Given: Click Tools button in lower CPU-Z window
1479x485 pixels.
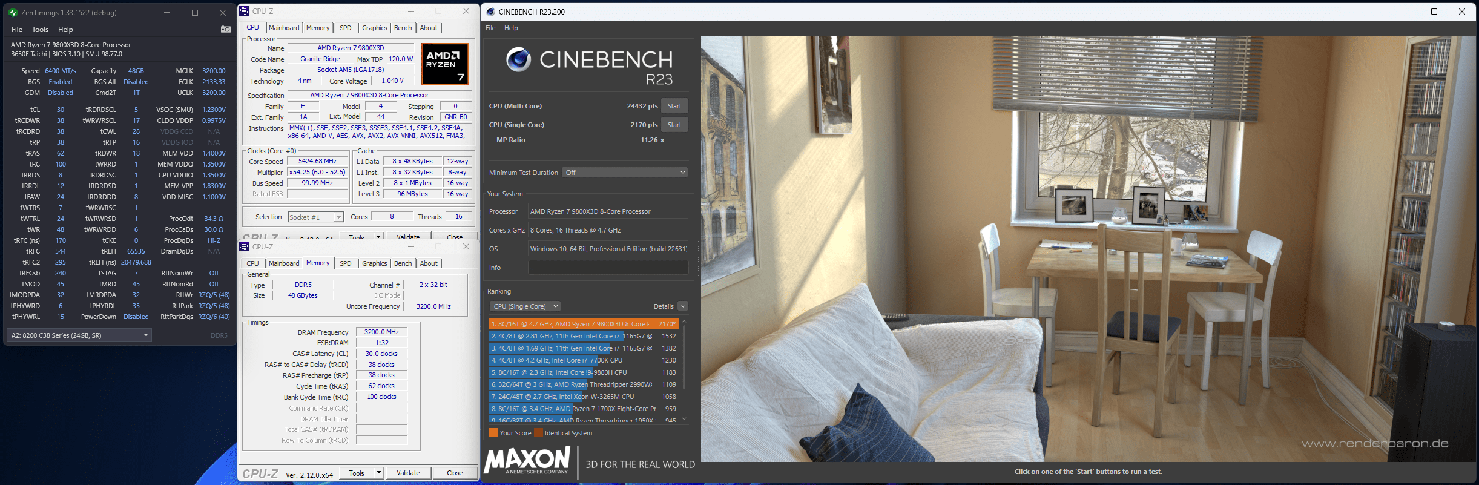Looking at the screenshot, I should tap(357, 473).
